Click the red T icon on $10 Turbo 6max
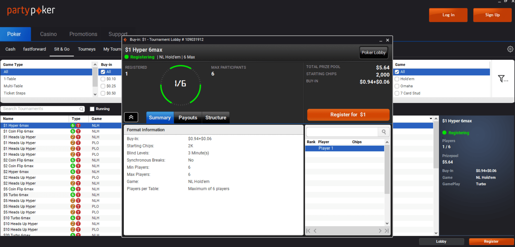Viewport: 515px width, 247px height. tap(78, 218)
